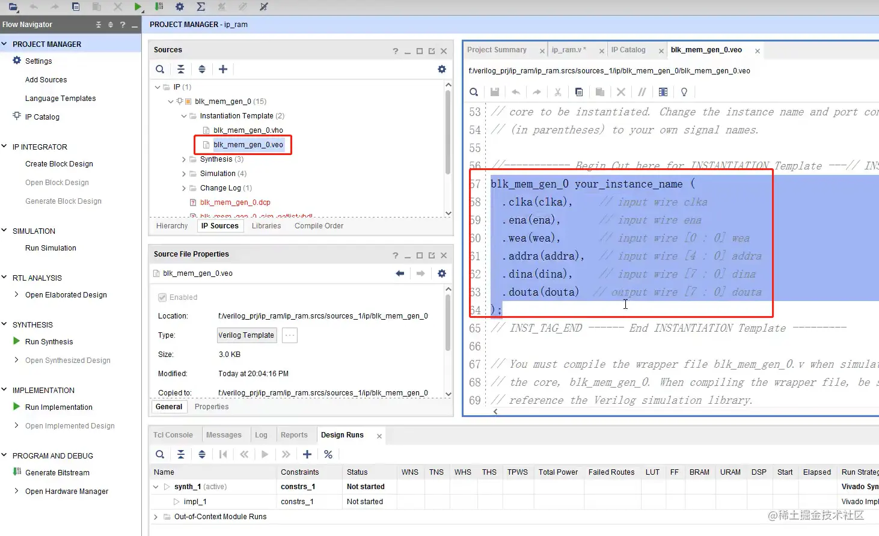This screenshot has width=879, height=536.
Task: Collapse the IP (1) tree node
Action: click(158, 87)
